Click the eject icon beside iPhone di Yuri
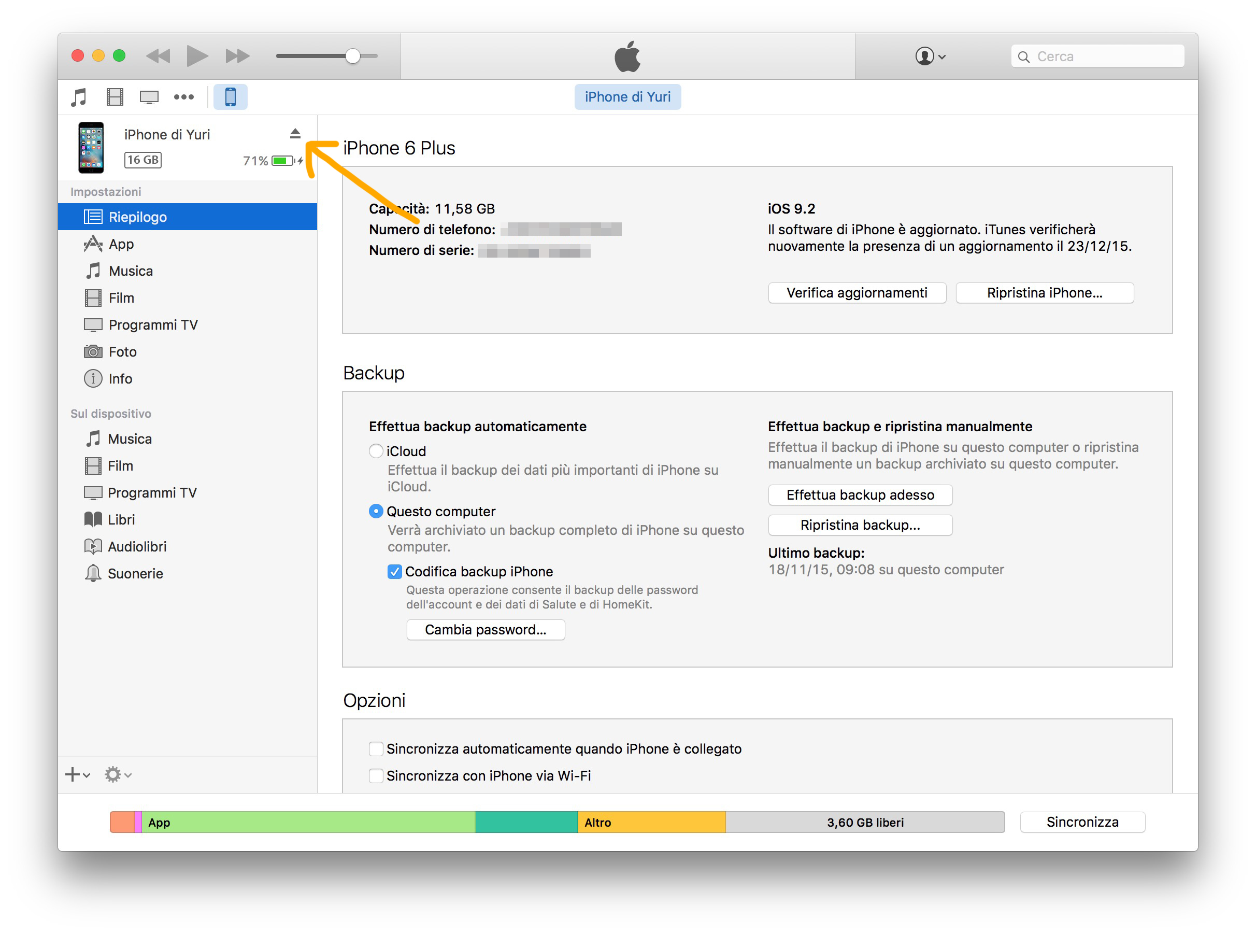Viewport: 1256px width, 934px height. click(x=295, y=133)
